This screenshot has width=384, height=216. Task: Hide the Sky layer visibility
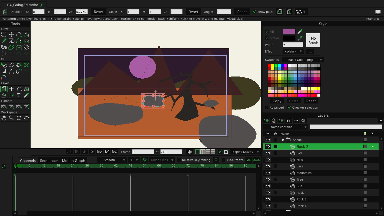(x=268, y=153)
